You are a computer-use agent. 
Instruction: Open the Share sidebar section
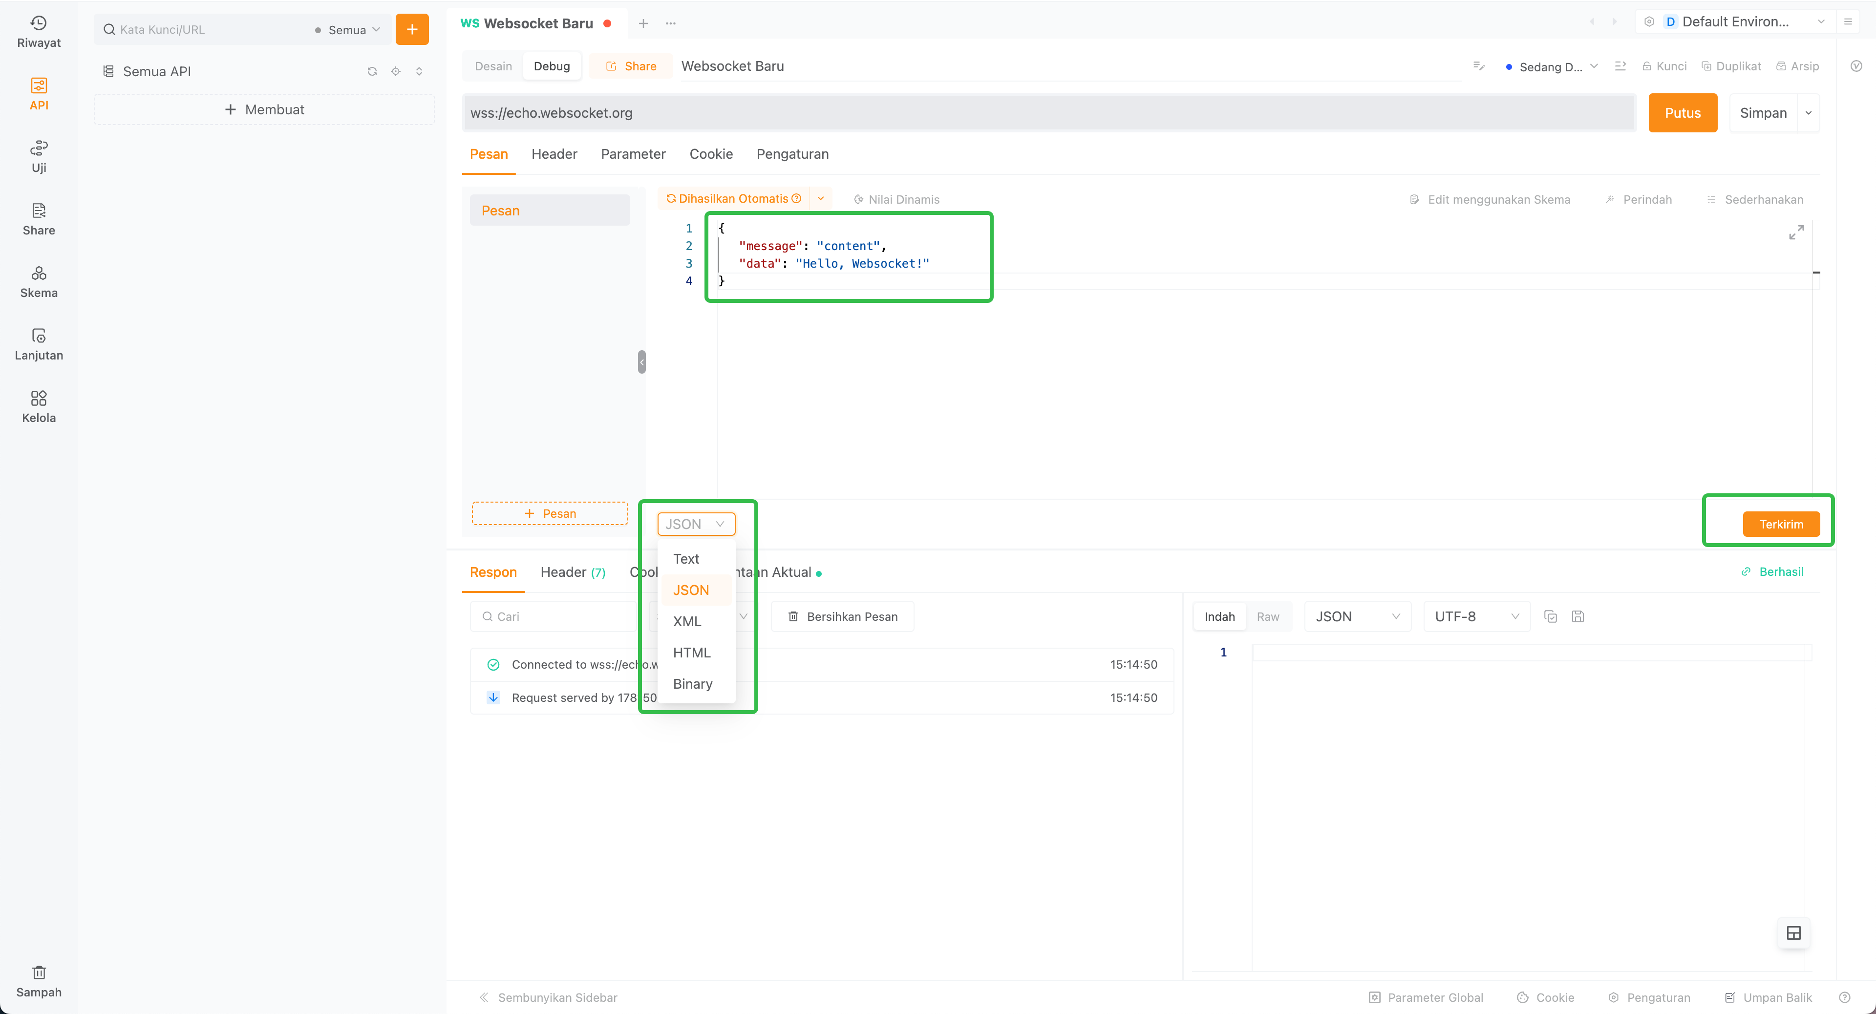(39, 220)
